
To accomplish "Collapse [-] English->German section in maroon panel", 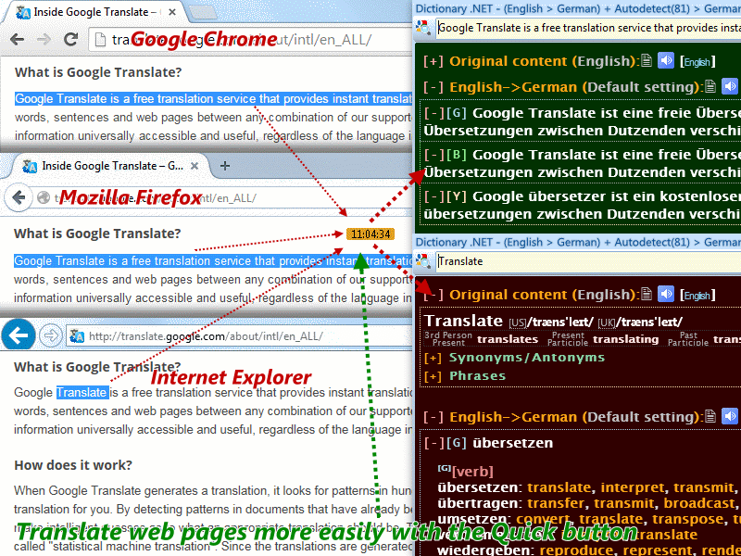I will [x=433, y=418].
